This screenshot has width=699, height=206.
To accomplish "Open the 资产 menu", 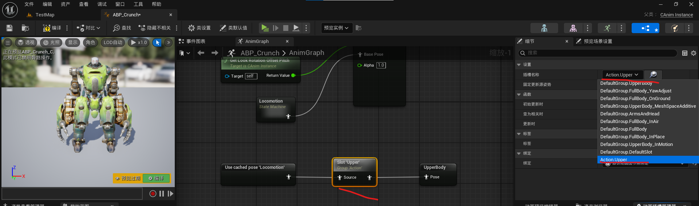I will coord(66,4).
